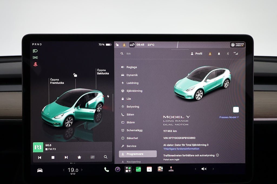Stop the FM P3 radio playback
The width and height of the screenshot is (277, 184).
(x=53, y=157)
